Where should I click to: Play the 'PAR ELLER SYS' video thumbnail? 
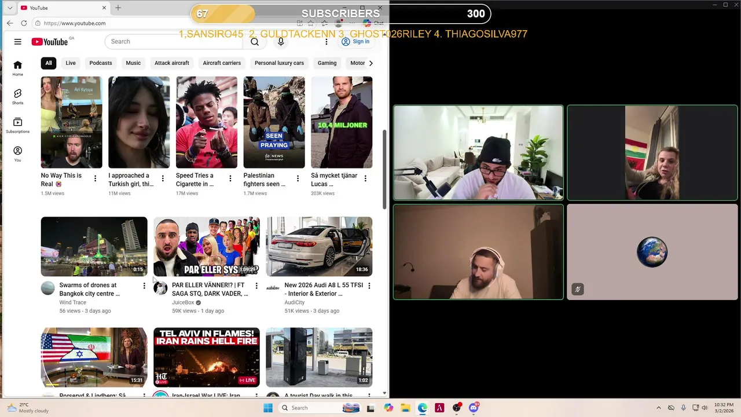coord(207,247)
